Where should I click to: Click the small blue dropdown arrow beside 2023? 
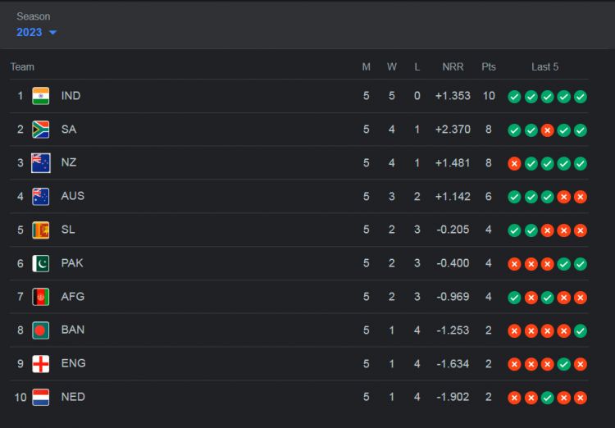coord(53,33)
